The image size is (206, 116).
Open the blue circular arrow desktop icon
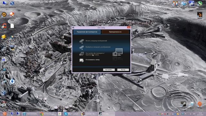[x=12, y=3]
